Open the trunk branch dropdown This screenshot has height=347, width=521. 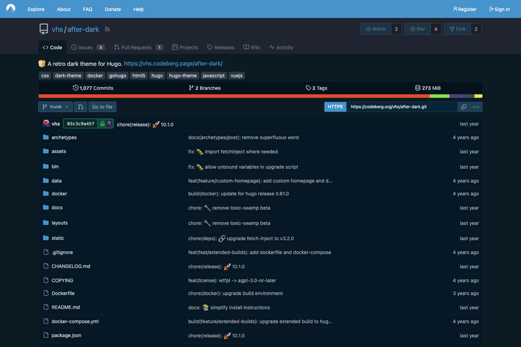tap(55, 107)
